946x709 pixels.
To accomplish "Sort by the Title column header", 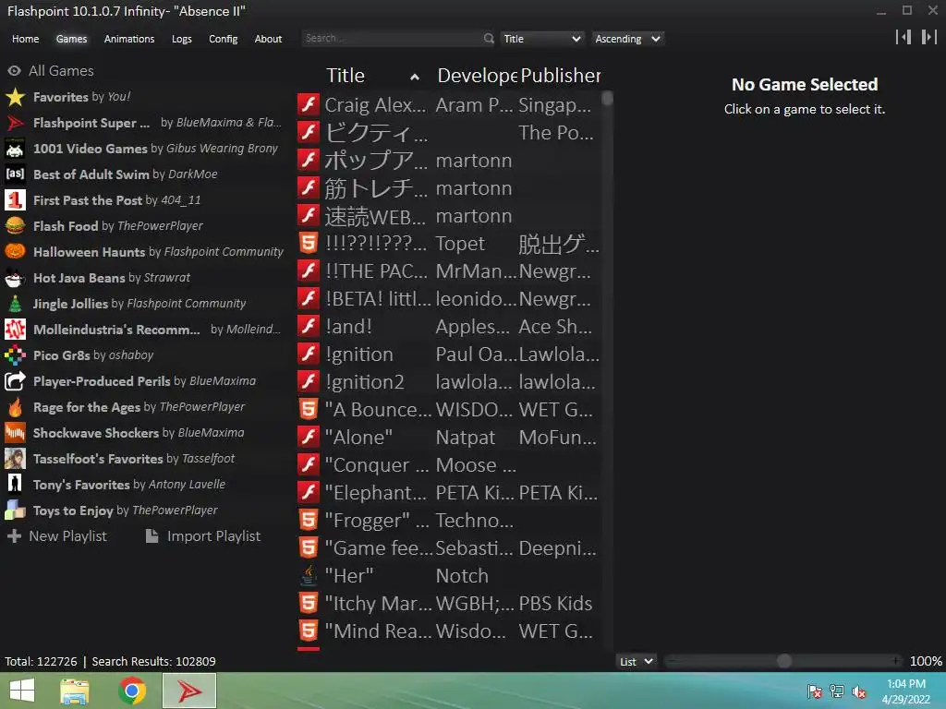I will 346,76.
